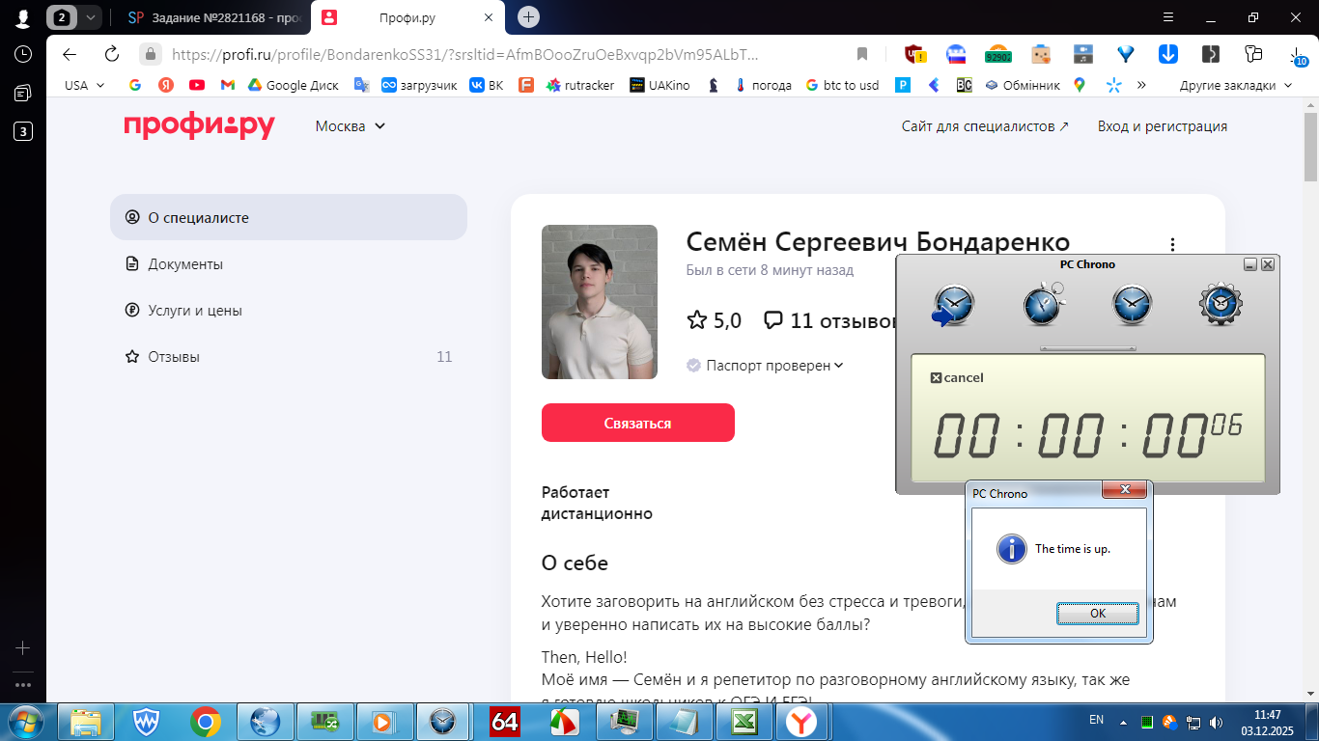This screenshot has width=1319, height=741.
Task: Open PC Chrono gear settings icon
Action: coord(1221,305)
